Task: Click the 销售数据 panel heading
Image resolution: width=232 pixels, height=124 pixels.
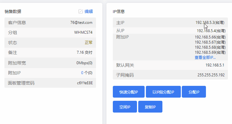Action: click(13, 11)
